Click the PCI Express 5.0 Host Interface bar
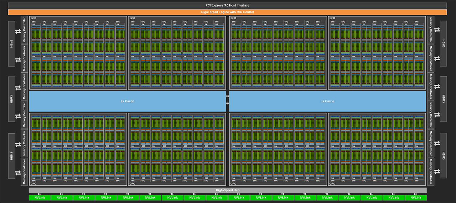 227,5
